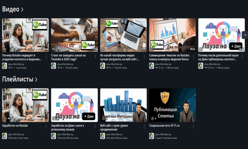Click 'Обновлён 2 дня назад' text

point(18,138)
